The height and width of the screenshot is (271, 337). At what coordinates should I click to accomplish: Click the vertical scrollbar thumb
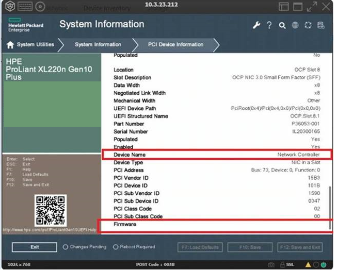point(330,208)
